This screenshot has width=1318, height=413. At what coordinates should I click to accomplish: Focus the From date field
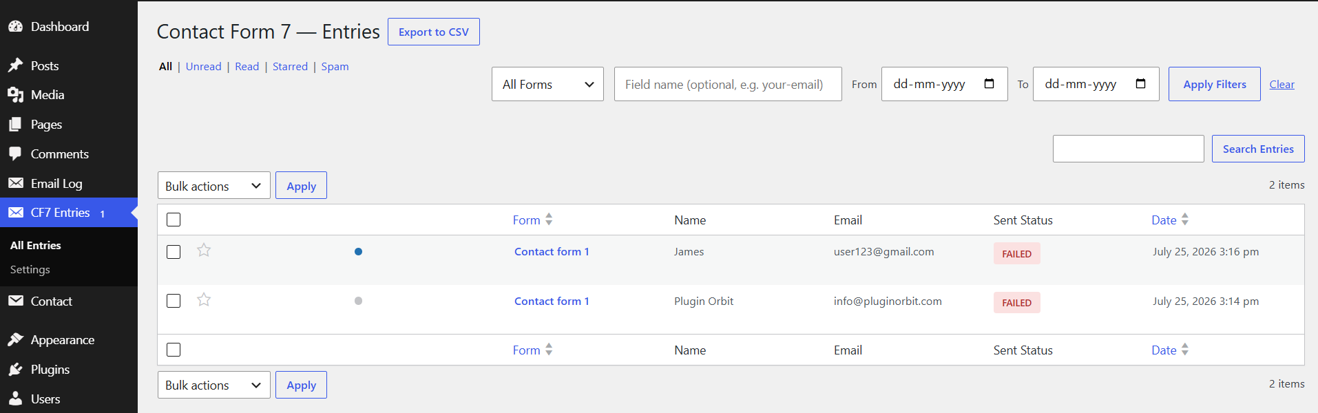point(944,84)
